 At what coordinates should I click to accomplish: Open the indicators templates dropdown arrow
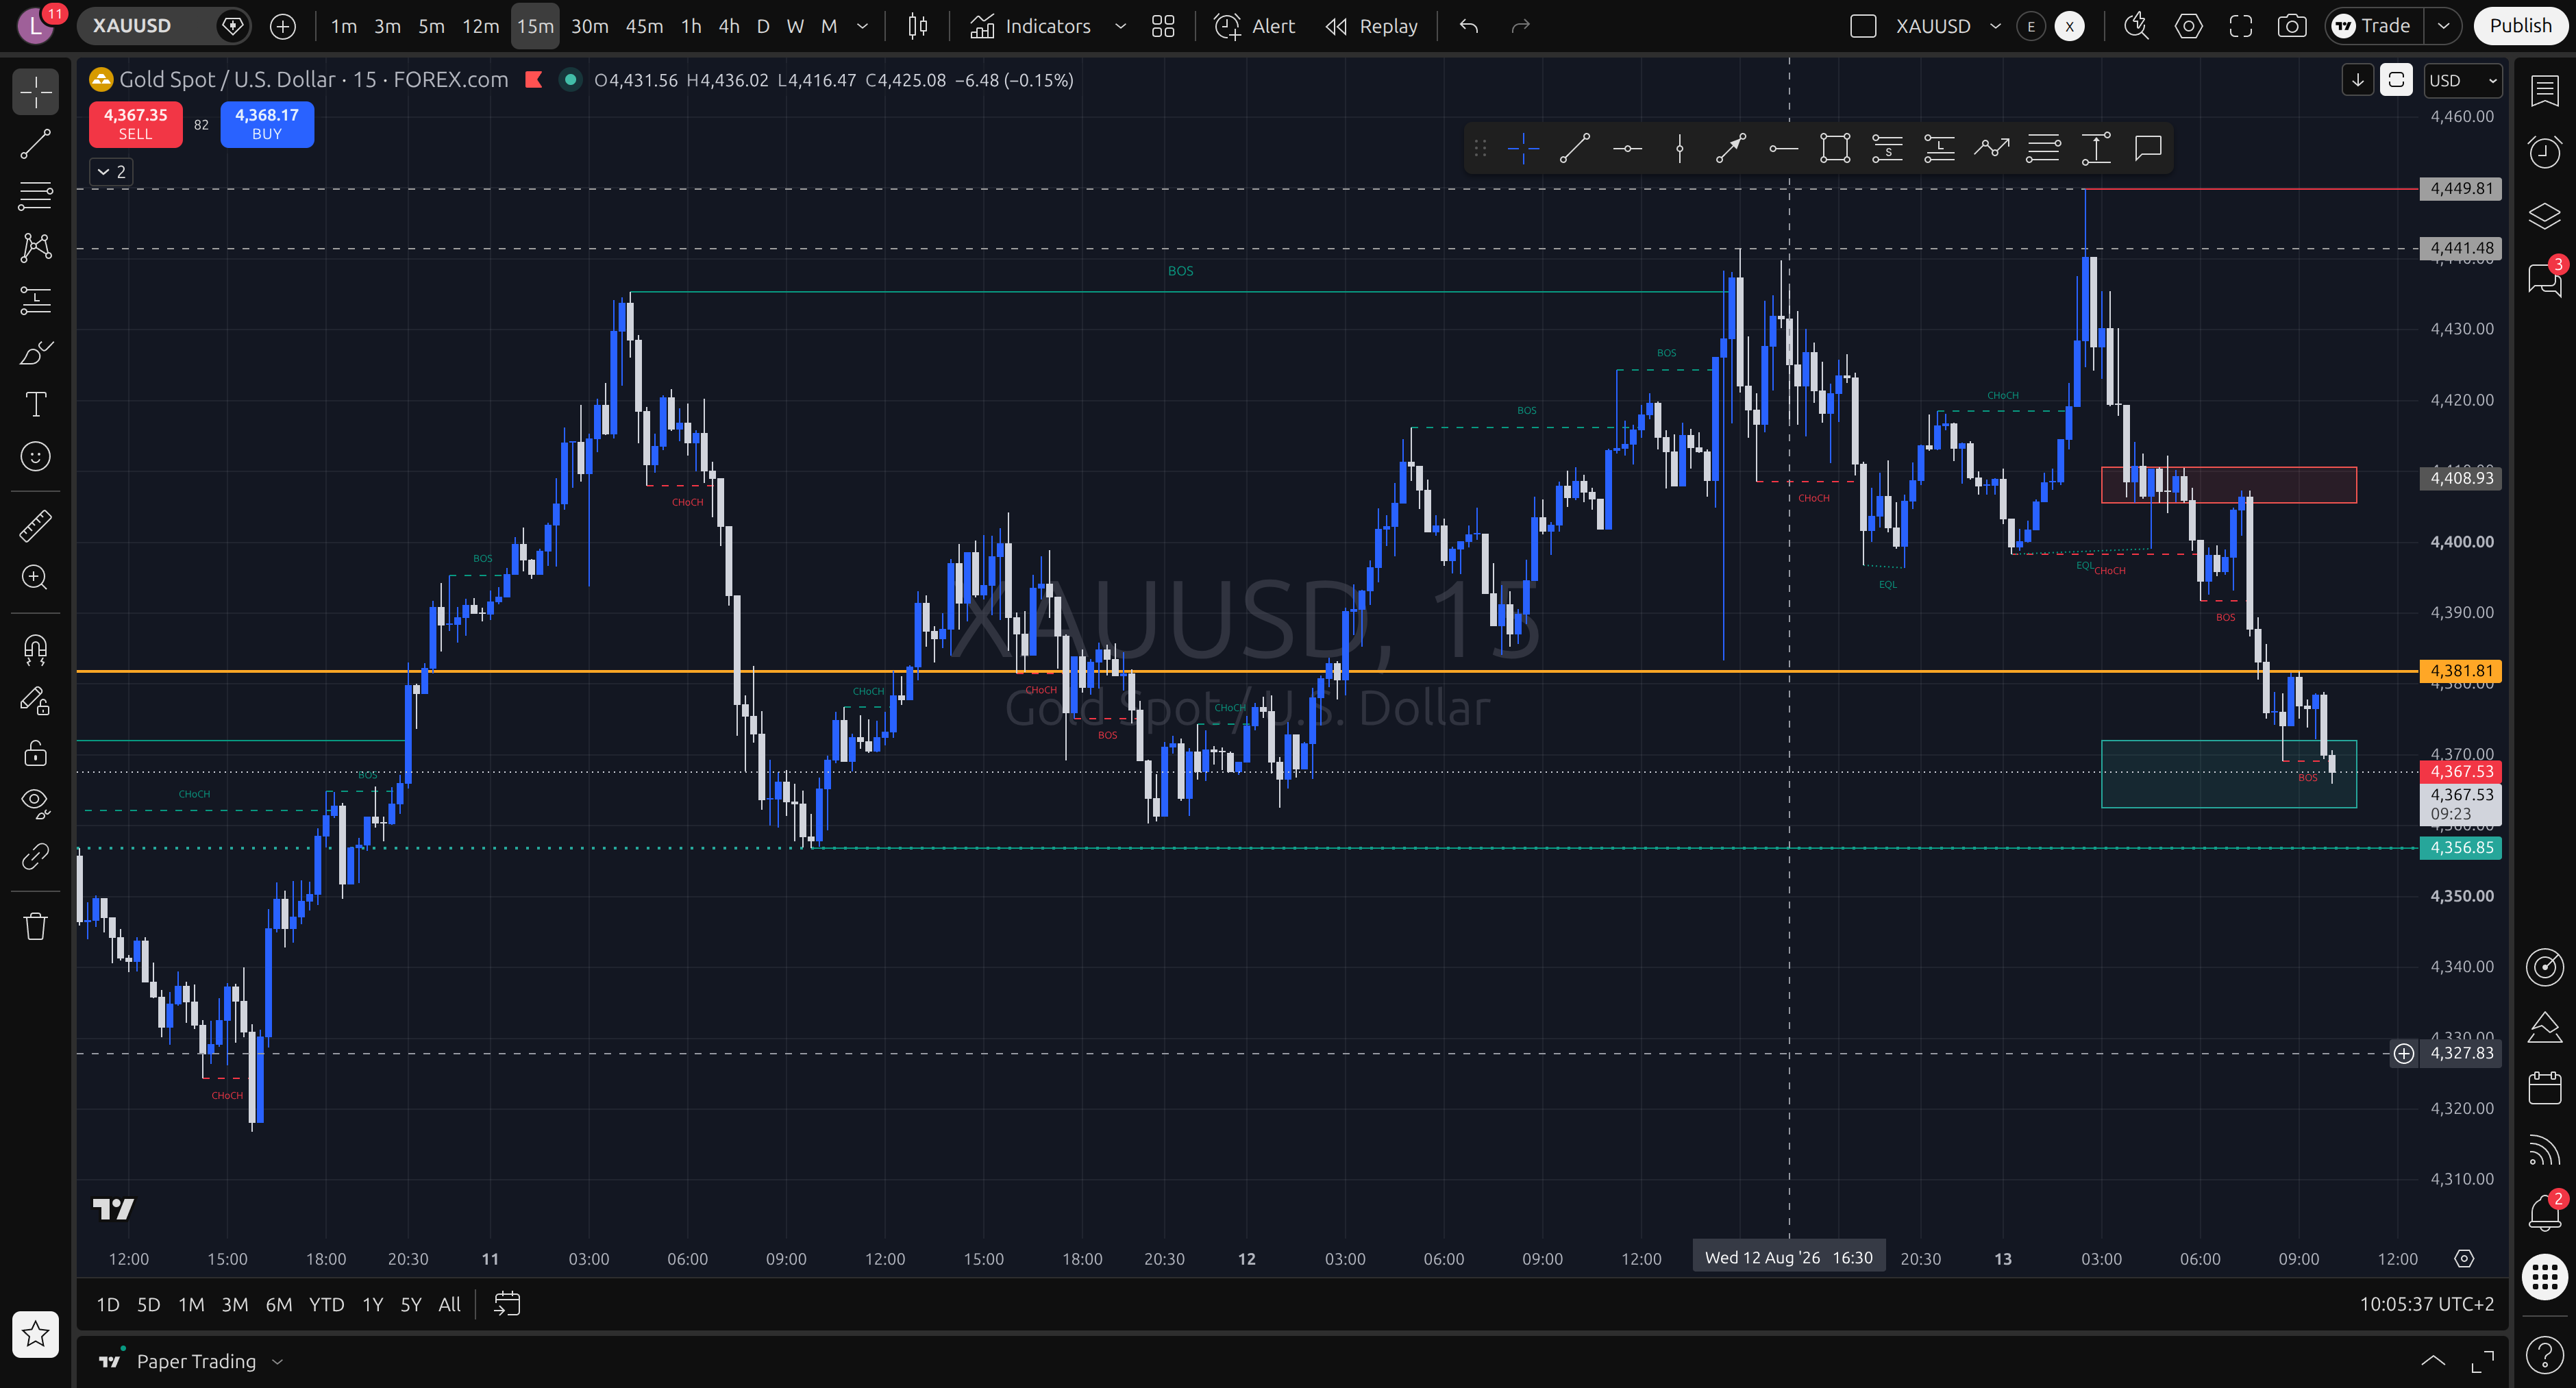[x=1121, y=26]
